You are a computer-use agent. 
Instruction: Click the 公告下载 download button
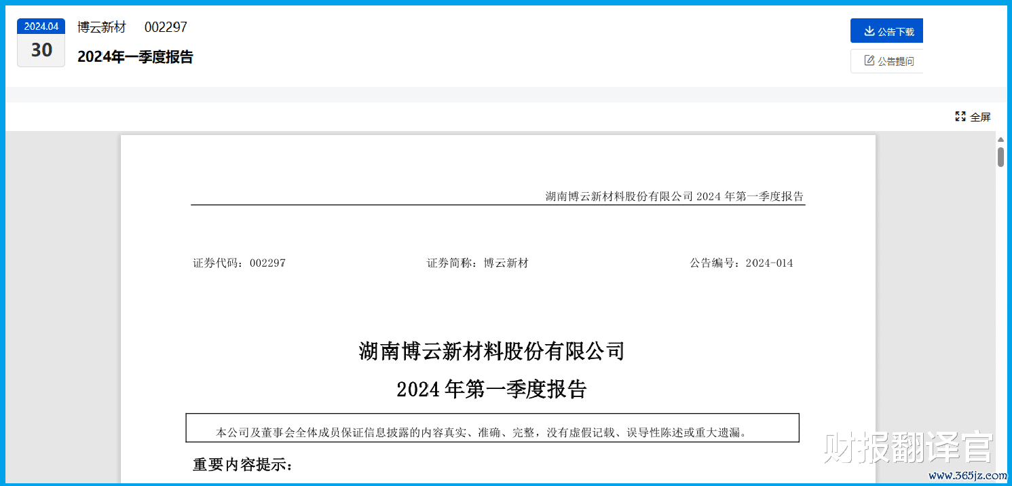pyautogui.click(x=886, y=31)
